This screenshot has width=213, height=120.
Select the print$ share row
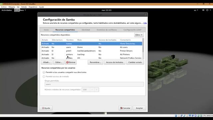tap(92, 51)
